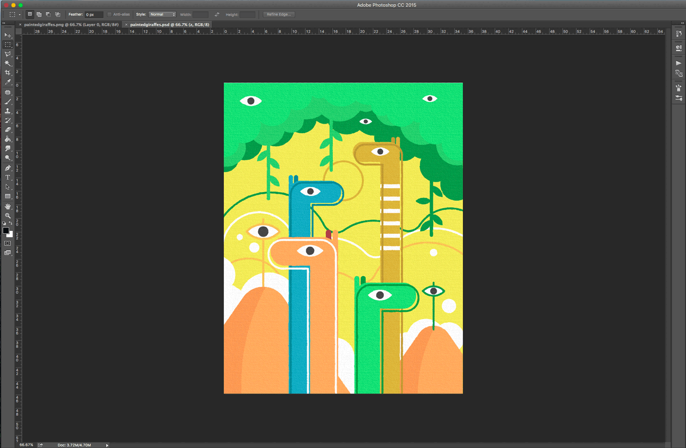The height and width of the screenshot is (448, 686).
Task: Toggle Quick Mask mode in the toolbar
Action: pyautogui.click(x=8, y=242)
